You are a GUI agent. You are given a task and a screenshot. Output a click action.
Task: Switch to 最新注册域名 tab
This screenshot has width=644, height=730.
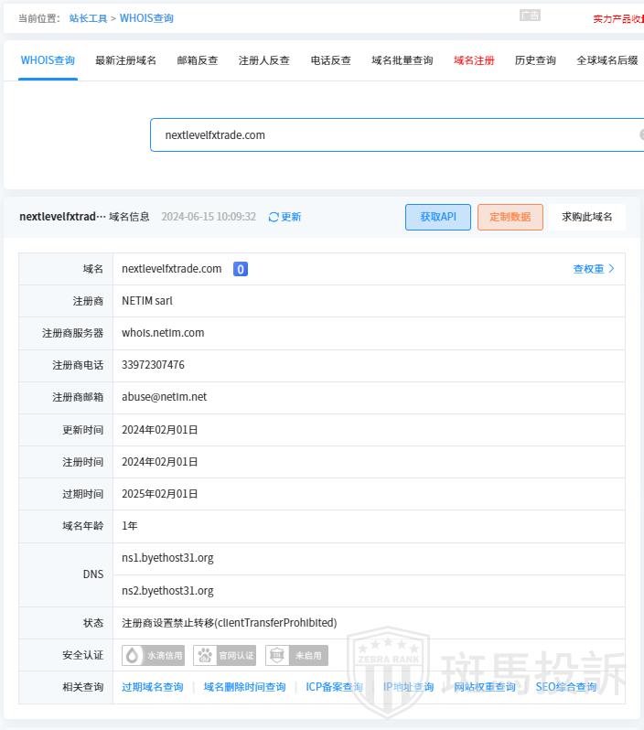click(x=125, y=60)
